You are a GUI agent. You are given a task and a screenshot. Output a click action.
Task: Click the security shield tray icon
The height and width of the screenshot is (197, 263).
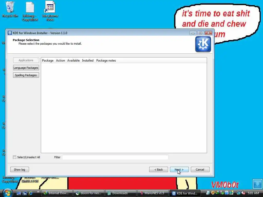[x=213, y=193]
